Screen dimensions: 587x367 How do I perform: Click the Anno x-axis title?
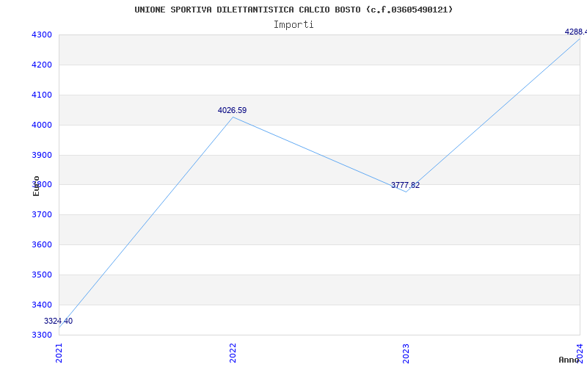pyautogui.click(x=569, y=360)
